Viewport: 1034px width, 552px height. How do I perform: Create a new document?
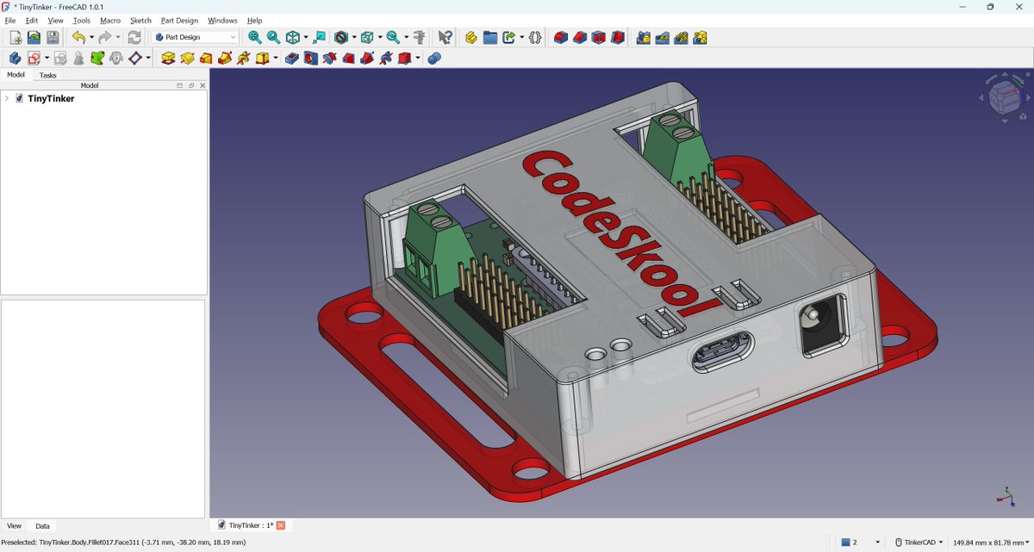[x=15, y=37]
